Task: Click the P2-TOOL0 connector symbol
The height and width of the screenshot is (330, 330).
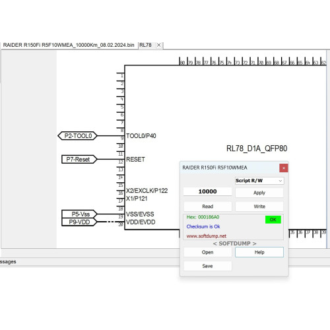Action: click(77, 136)
